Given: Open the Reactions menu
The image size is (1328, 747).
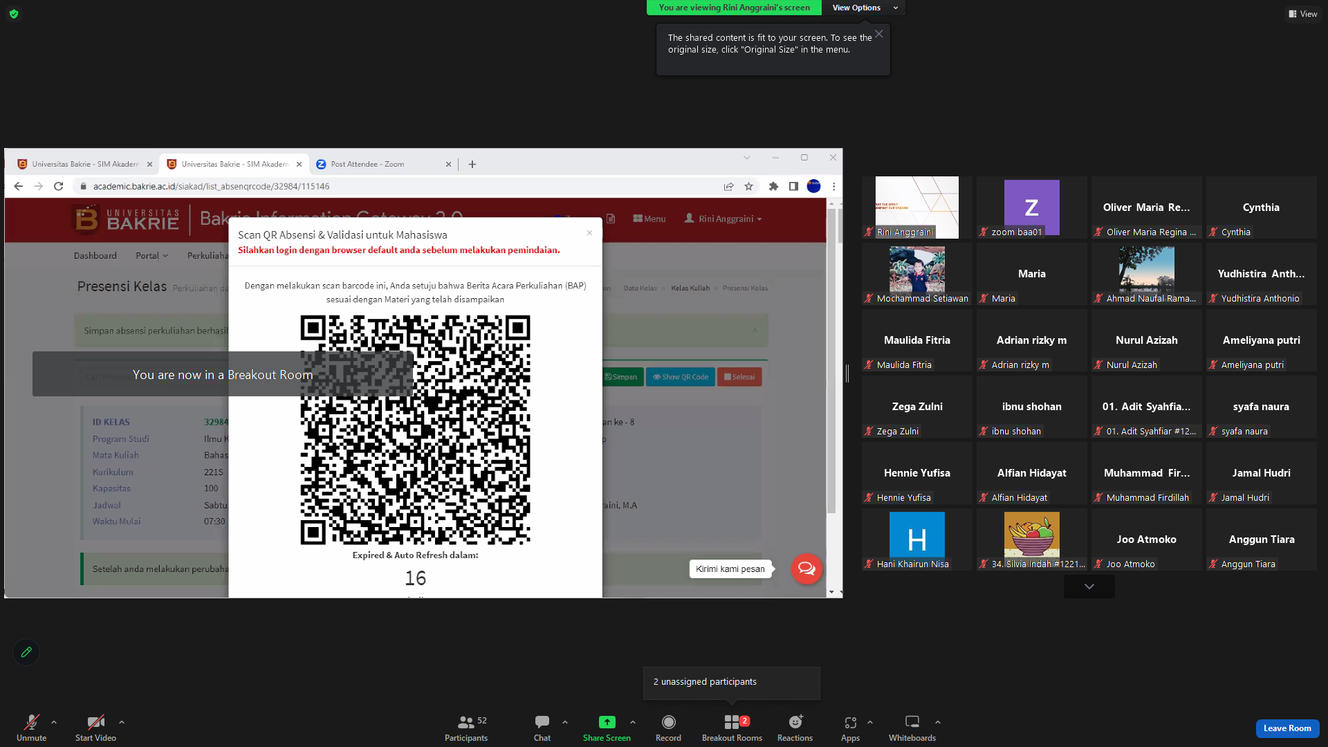Looking at the screenshot, I should pyautogui.click(x=795, y=728).
